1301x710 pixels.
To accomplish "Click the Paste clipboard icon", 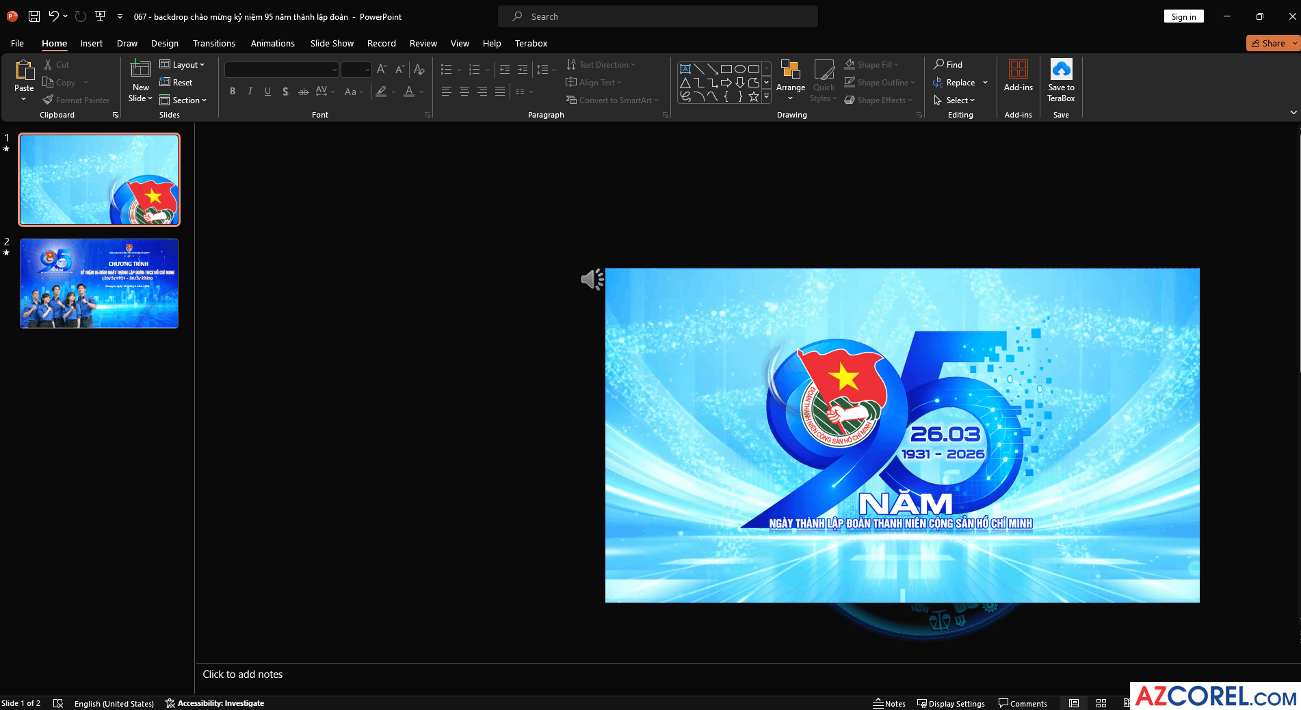I will point(24,70).
